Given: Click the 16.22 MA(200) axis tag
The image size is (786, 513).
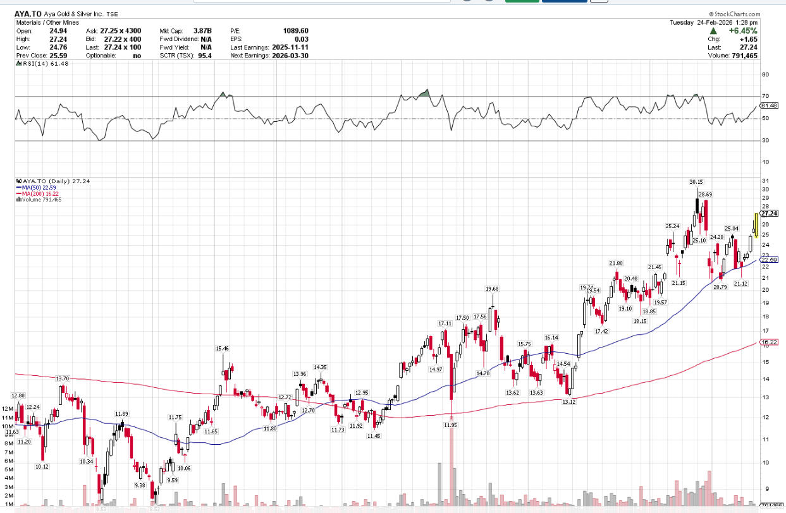Looking at the screenshot, I should click(769, 342).
